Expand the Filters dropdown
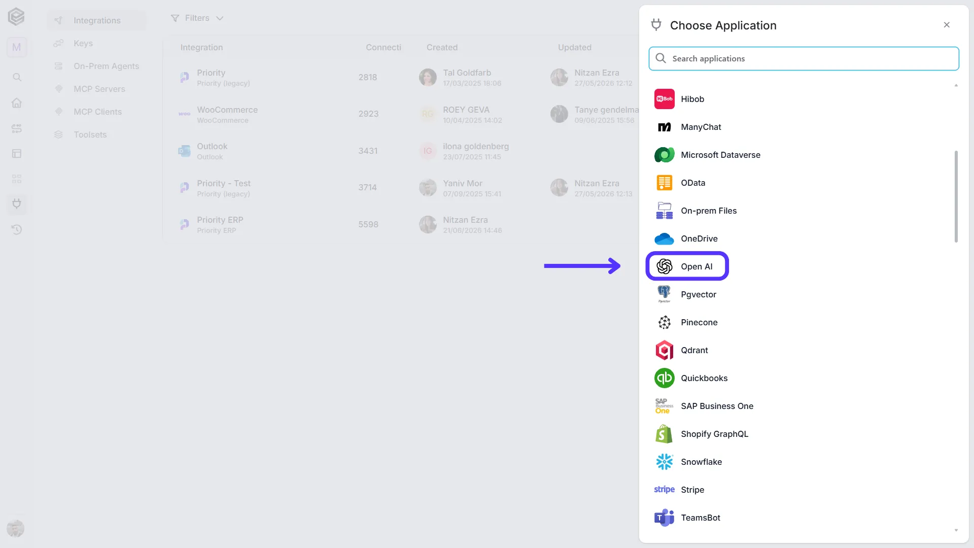This screenshot has width=974, height=548. tap(197, 18)
